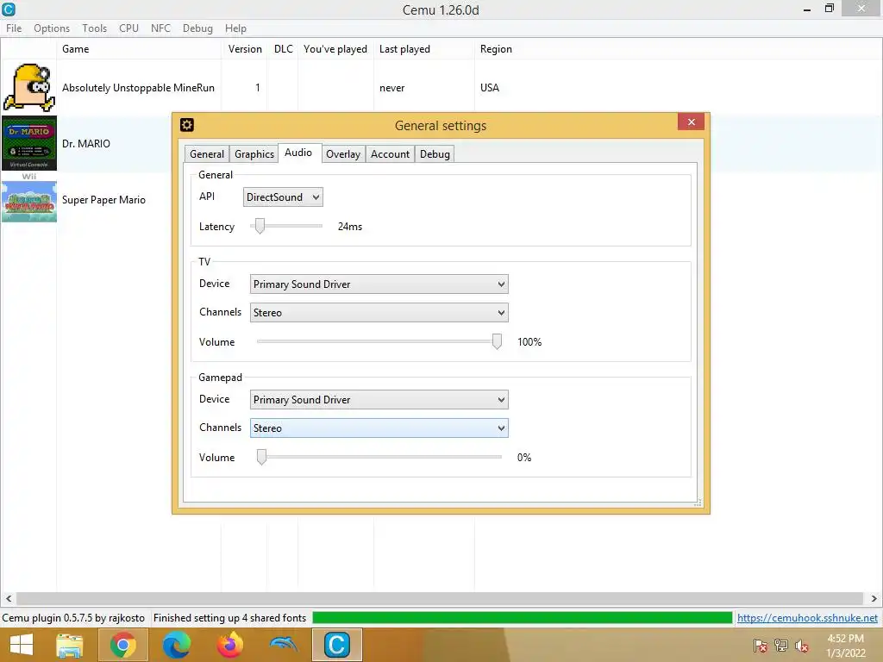This screenshot has width=883, height=662.
Task: Click the horizontal scrollbar track
Action: (x=440, y=598)
